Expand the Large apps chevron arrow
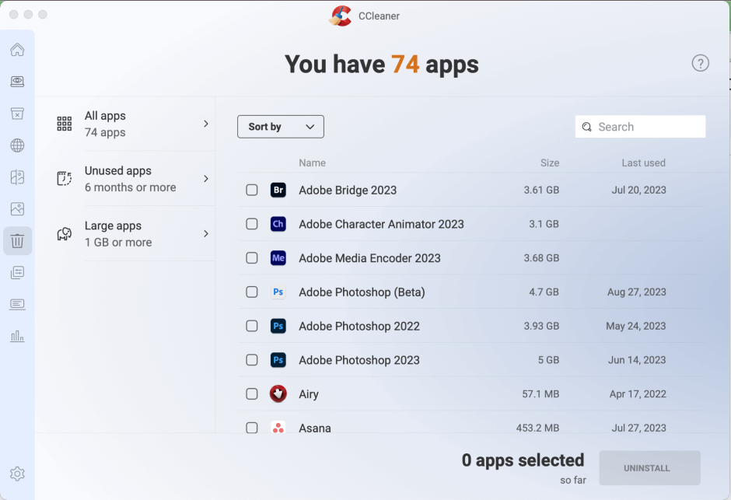The height and width of the screenshot is (500, 731). 206,233
